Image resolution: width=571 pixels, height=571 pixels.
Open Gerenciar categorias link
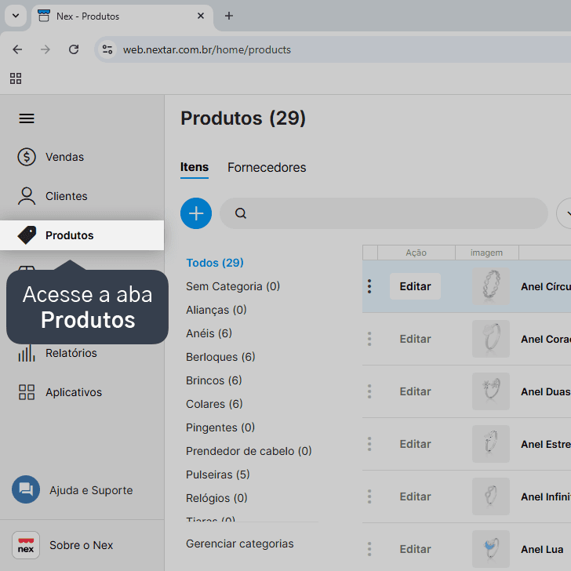240,544
